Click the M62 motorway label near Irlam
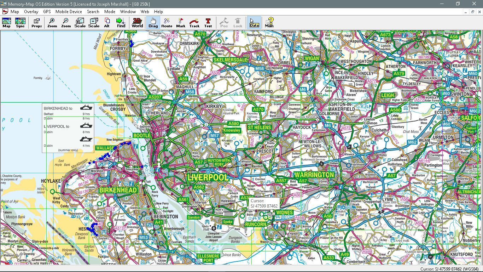The width and height of the screenshot is (483, 272). tap(412, 142)
